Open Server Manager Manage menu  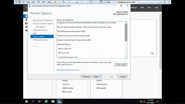(134, 8)
